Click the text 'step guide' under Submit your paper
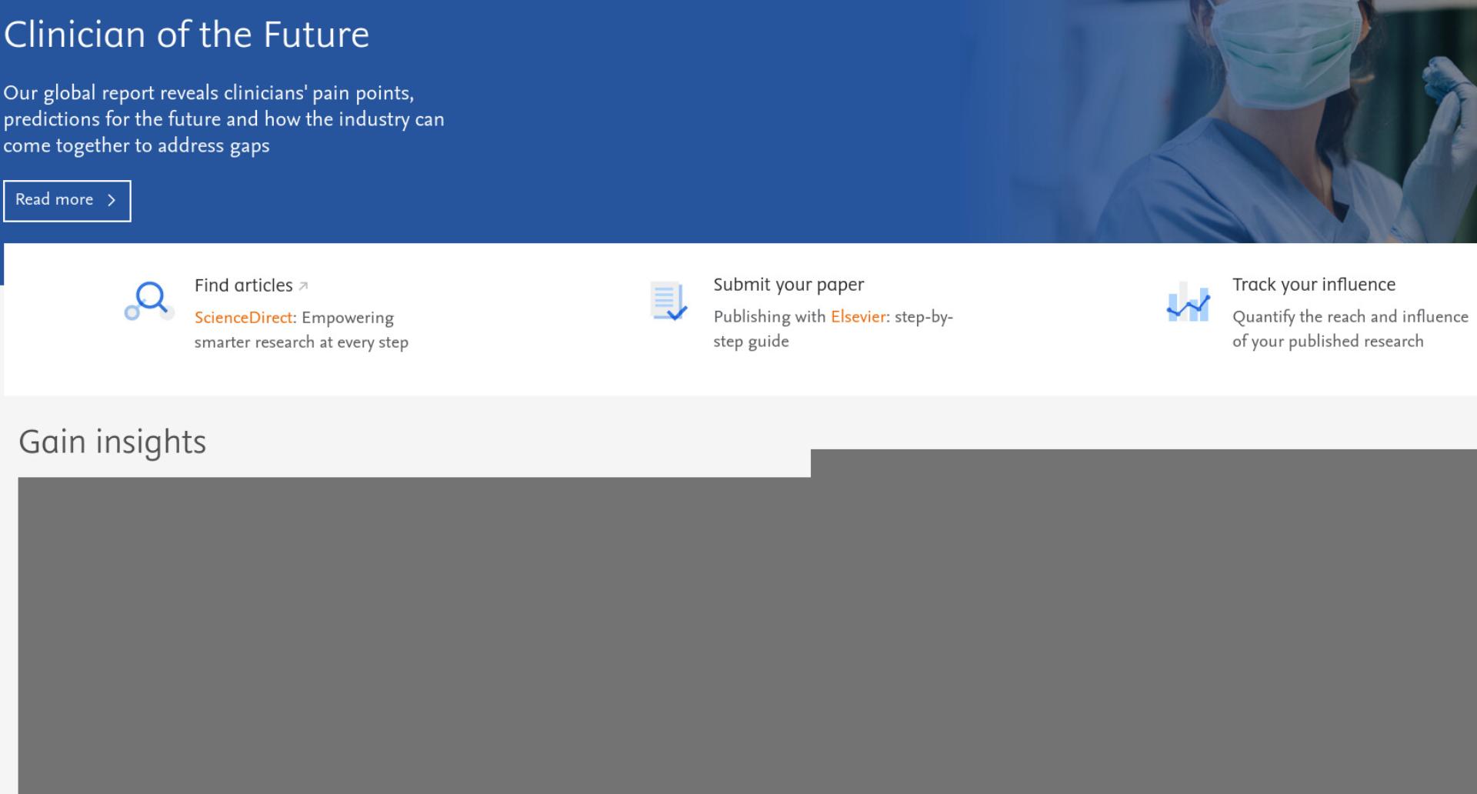Image resolution: width=1477 pixels, height=794 pixels. pyautogui.click(x=751, y=342)
